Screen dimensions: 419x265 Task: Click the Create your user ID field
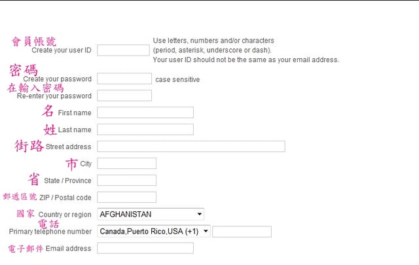click(123, 50)
